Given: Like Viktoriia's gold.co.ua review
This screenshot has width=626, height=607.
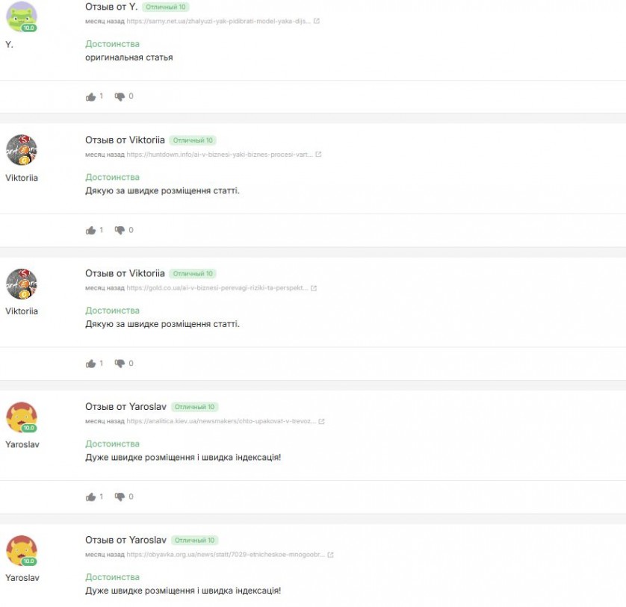Looking at the screenshot, I should point(90,364).
